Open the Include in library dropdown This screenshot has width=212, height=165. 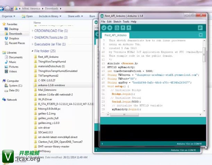[50, 16]
